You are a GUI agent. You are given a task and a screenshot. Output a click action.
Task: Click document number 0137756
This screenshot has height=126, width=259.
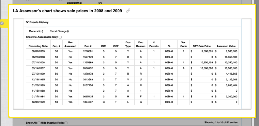(x=88, y=85)
